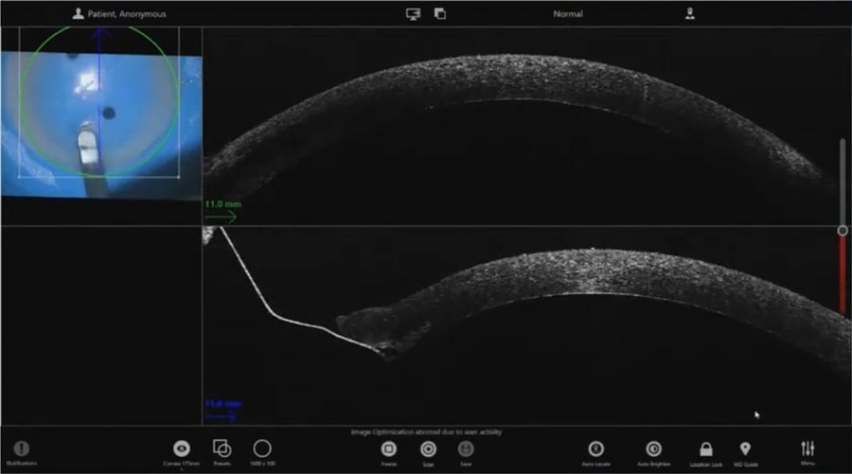Click the monitor display icon in header
The image size is (852, 474).
click(x=413, y=13)
